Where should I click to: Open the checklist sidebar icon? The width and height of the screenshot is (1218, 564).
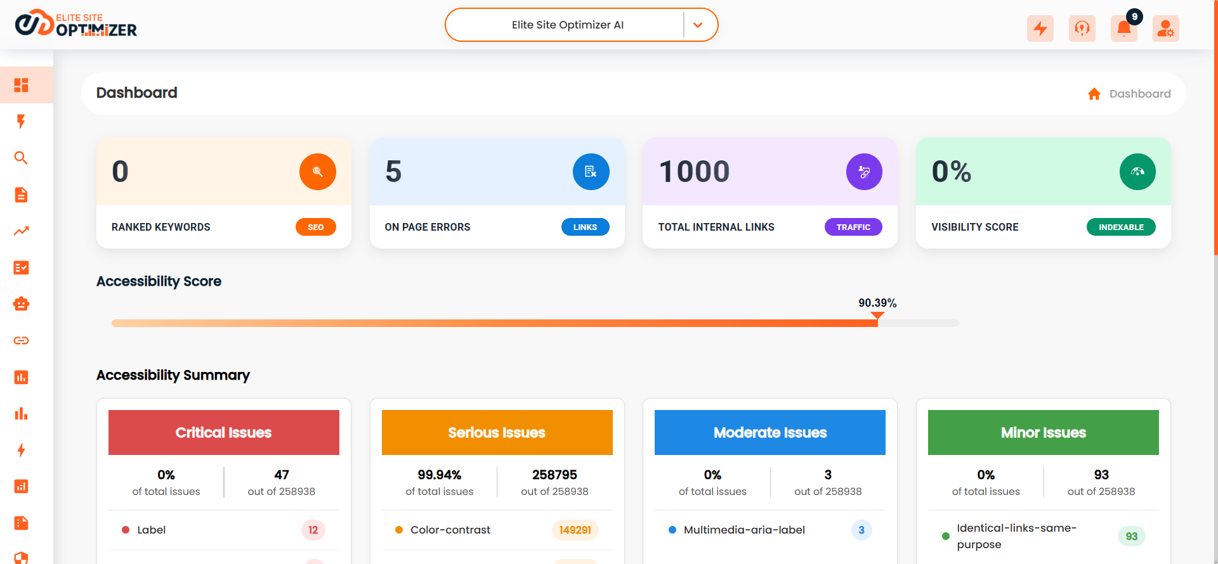point(21,267)
